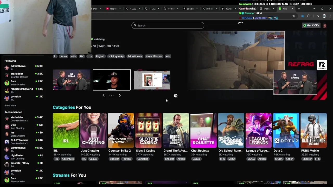
Task: Open Sam in Following list
Action: (23, 83)
